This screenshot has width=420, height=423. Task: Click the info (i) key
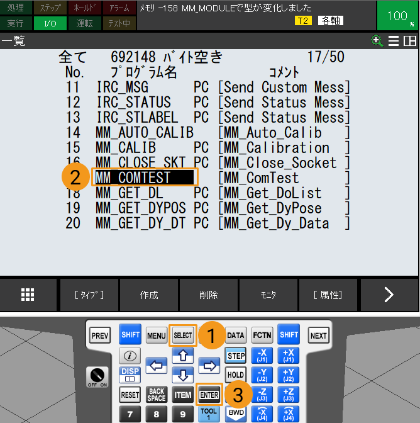(130, 356)
